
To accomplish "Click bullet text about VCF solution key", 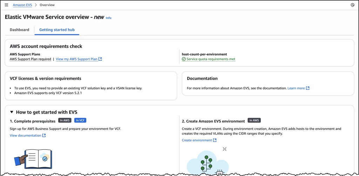I will 78,88.
